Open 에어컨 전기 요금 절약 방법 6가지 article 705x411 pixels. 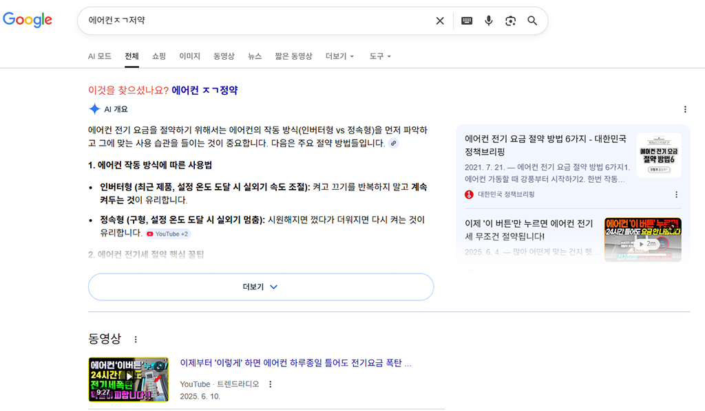point(545,145)
